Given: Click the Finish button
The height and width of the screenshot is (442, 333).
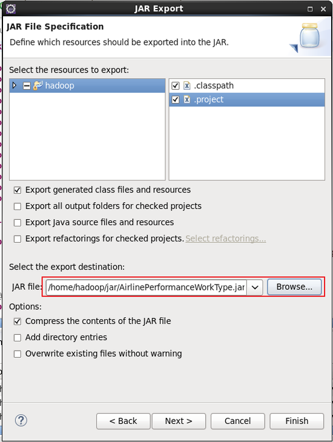Looking at the screenshot, I should 297,421.
